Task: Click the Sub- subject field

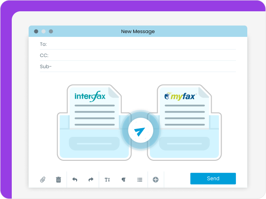Action: [x=138, y=66]
